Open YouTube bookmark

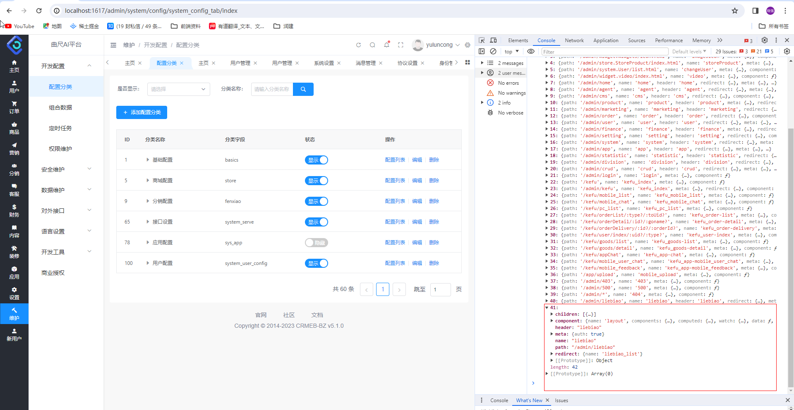[20, 26]
